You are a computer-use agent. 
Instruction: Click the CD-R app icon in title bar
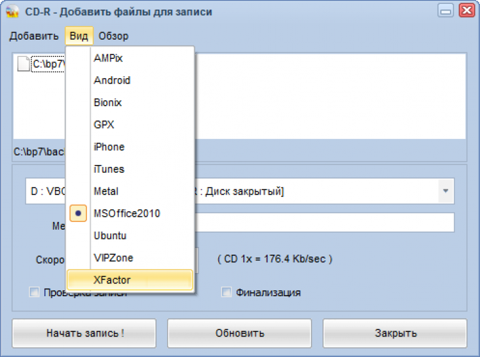pyautogui.click(x=12, y=12)
